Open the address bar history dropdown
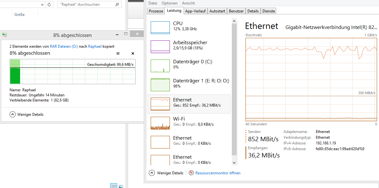 43,4
